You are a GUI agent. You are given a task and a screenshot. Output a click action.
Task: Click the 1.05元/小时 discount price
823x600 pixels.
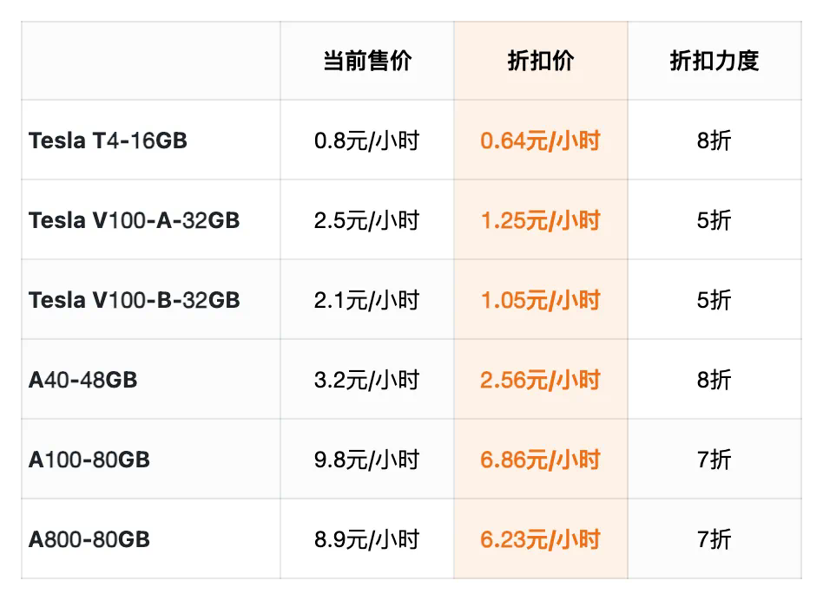point(540,300)
